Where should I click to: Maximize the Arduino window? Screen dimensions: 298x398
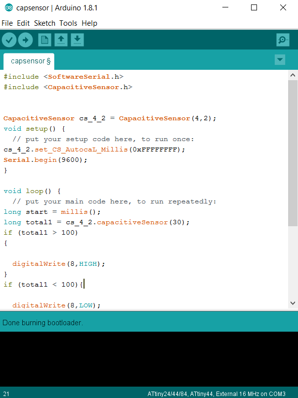coord(254,7)
